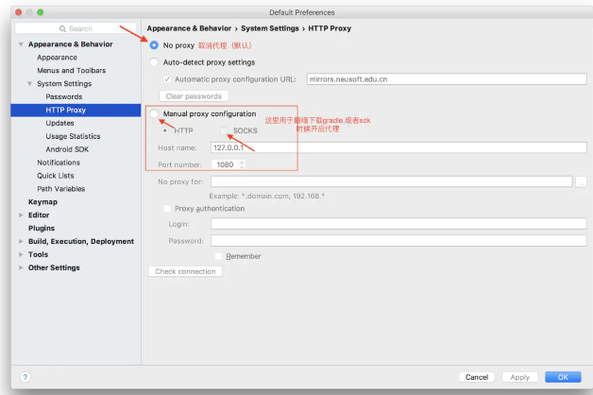Confirm with the OK button
593x395 pixels.
tap(563, 377)
